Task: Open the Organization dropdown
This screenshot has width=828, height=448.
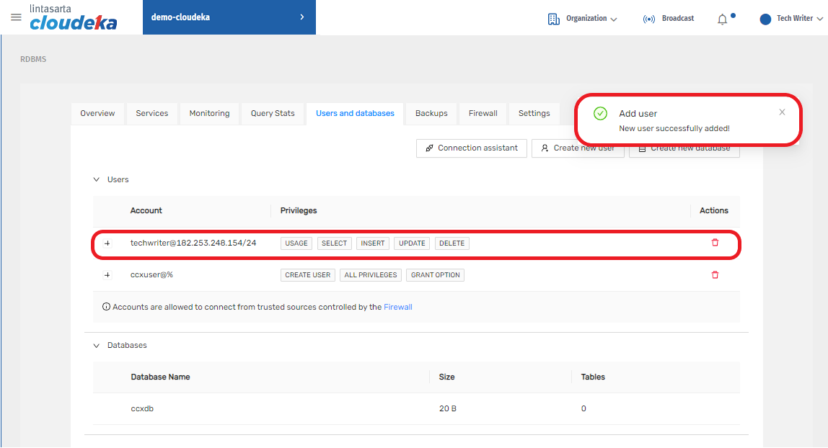Action: (x=583, y=19)
